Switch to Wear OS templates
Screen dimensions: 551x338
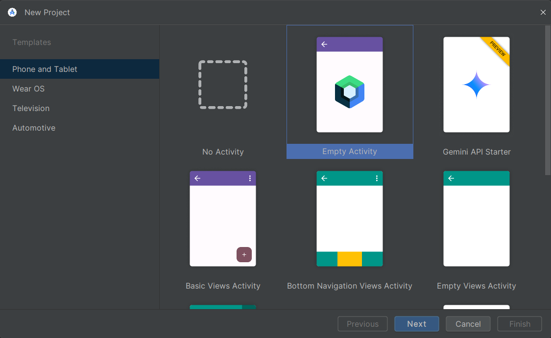tap(28, 89)
